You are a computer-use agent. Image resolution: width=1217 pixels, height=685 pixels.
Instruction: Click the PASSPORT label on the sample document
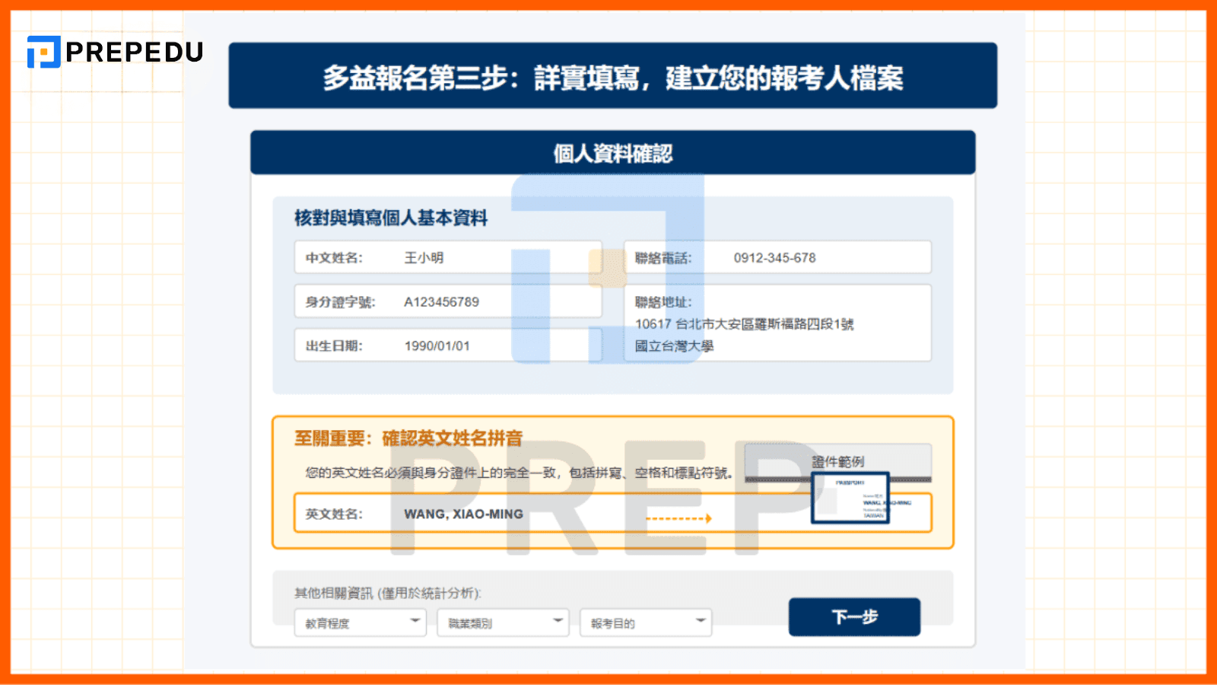pyautogui.click(x=850, y=483)
